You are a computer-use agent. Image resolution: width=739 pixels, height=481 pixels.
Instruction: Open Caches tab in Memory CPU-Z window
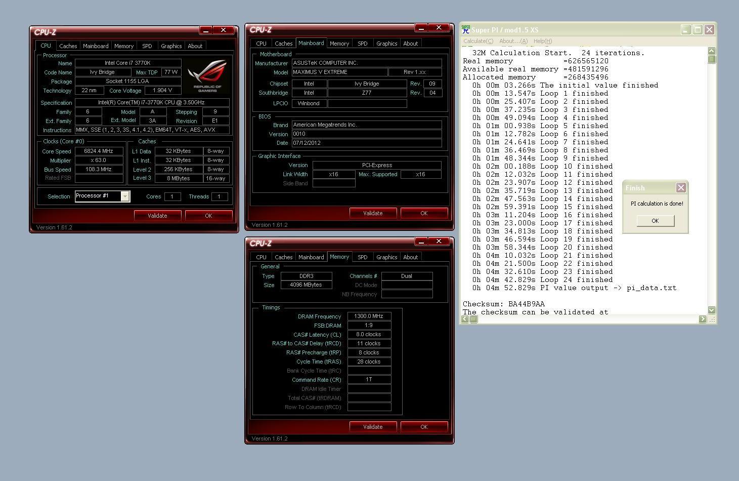pyautogui.click(x=283, y=257)
